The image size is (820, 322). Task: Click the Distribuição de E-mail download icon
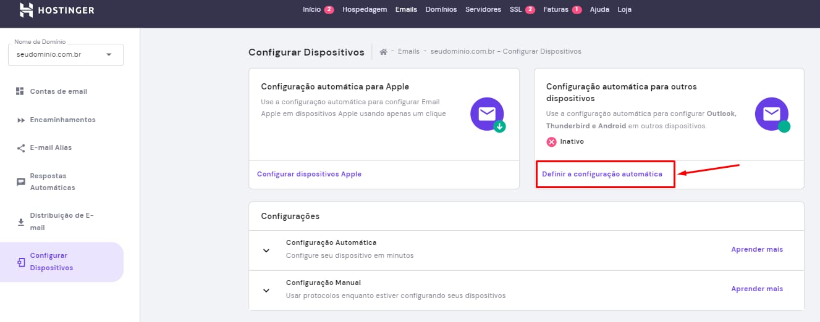coord(20,222)
